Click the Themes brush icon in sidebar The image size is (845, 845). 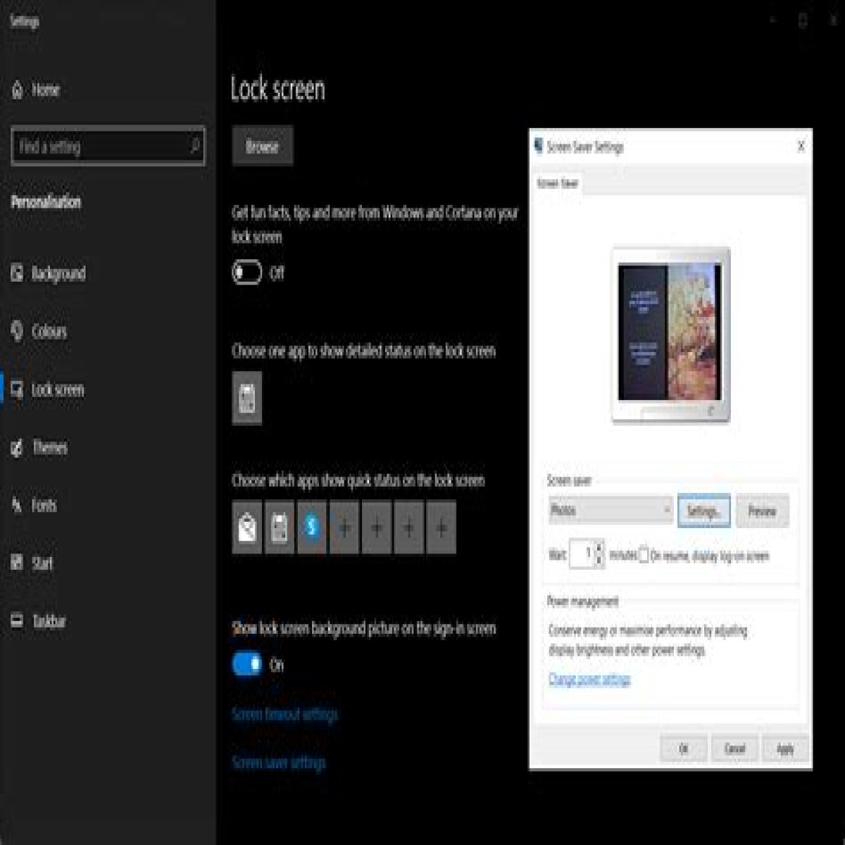pos(17,447)
